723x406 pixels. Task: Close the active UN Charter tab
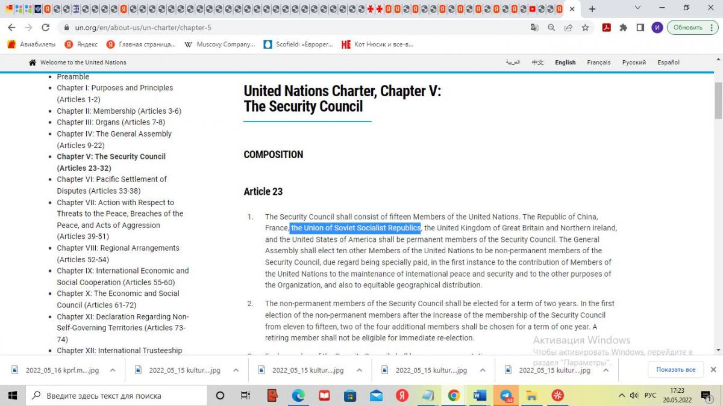point(572,9)
